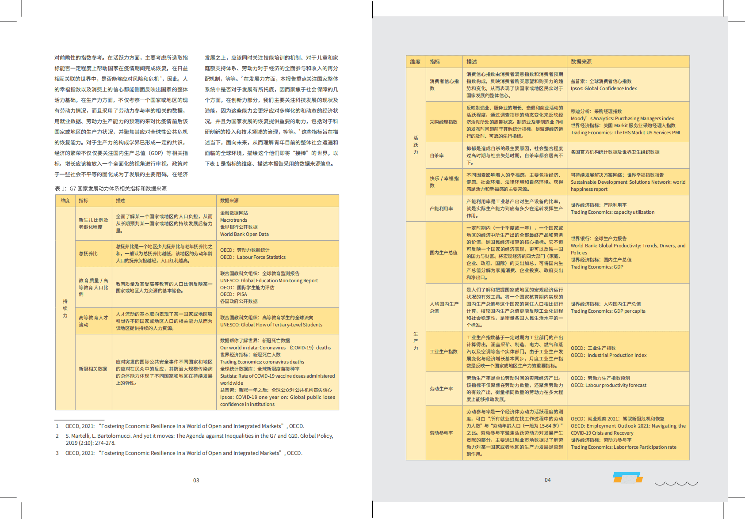Click the blue-orange logo graphic near page bottom
This screenshot has height=519, width=745.
(x=627, y=478)
